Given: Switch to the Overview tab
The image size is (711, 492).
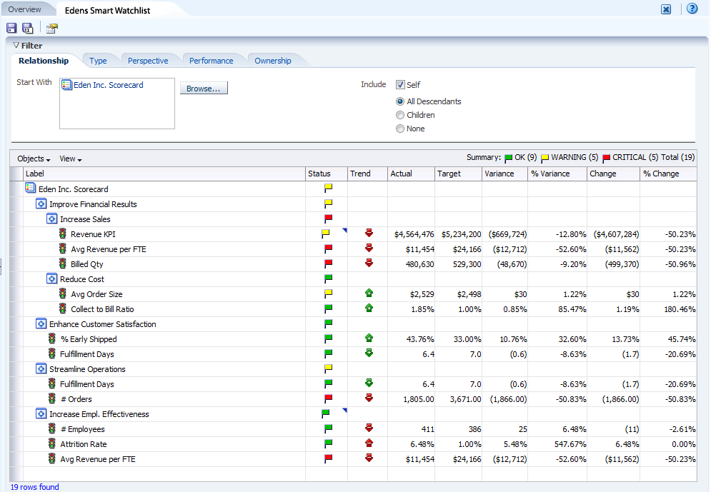Looking at the screenshot, I should (x=25, y=9).
